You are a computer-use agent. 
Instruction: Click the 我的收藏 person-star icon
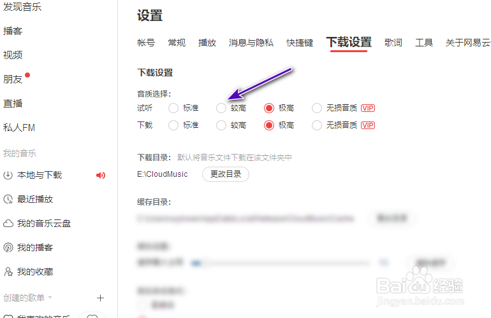[x=8, y=272]
